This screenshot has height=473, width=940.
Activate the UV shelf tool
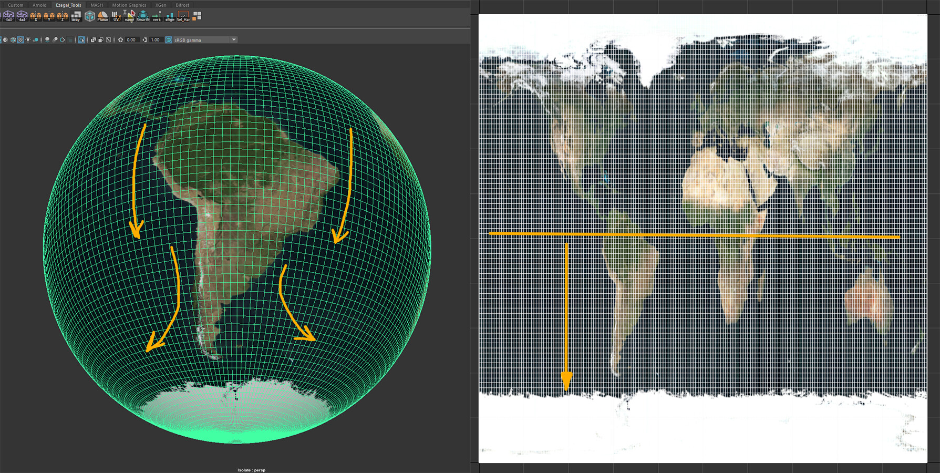click(116, 18)
